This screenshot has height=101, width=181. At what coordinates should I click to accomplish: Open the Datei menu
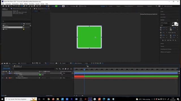(x=3, y=4)
